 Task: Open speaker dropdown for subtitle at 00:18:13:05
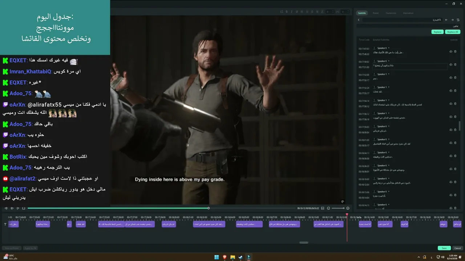click(x=389, y=192)
